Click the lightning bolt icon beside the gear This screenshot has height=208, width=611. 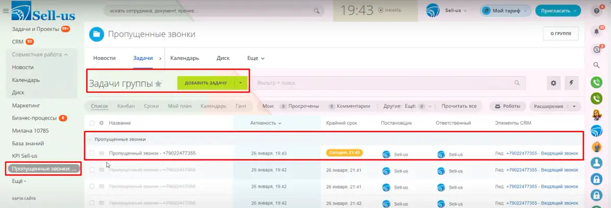pyautogui.click(x=571, y=83)
